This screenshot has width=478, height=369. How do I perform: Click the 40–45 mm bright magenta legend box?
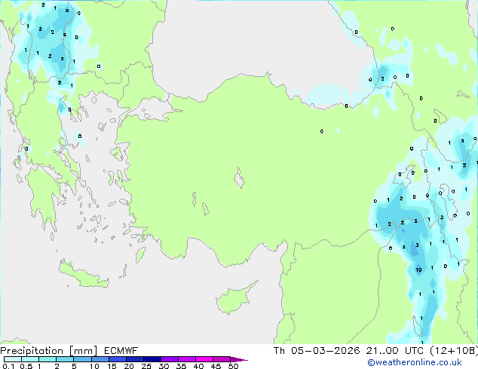(x=204, y=359)
